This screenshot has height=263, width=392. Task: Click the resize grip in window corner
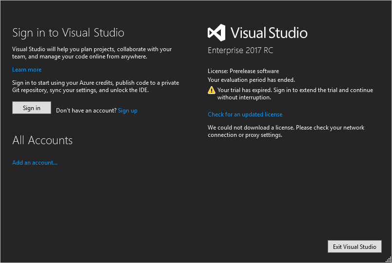point(388,260)
